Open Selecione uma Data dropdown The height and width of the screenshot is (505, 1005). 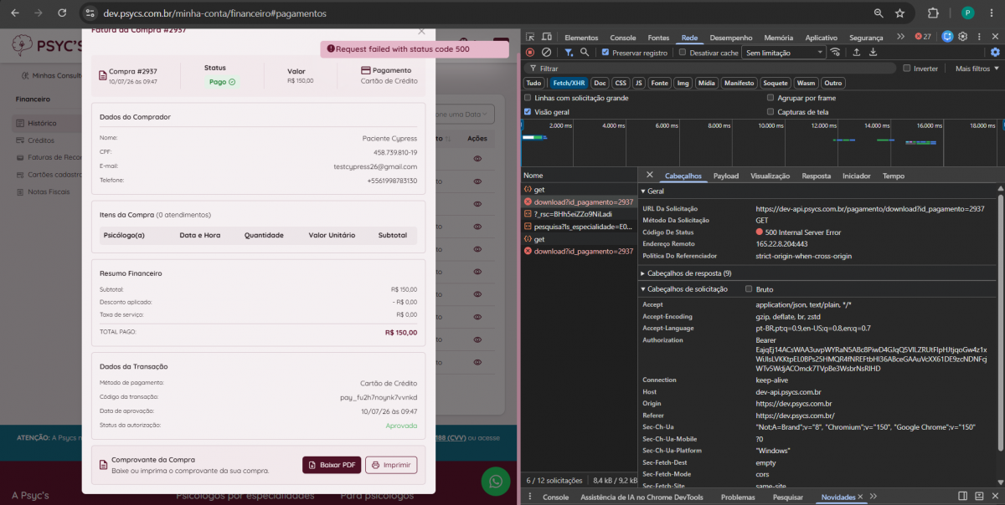[x=466, y=114]
